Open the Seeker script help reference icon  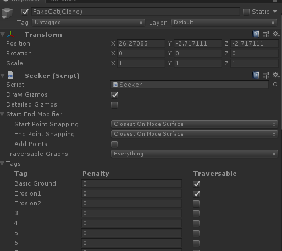256,75
